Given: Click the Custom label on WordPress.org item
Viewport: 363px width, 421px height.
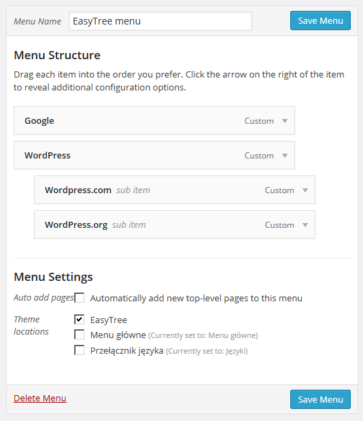Looking at the screenshot, I should [279, 224].
